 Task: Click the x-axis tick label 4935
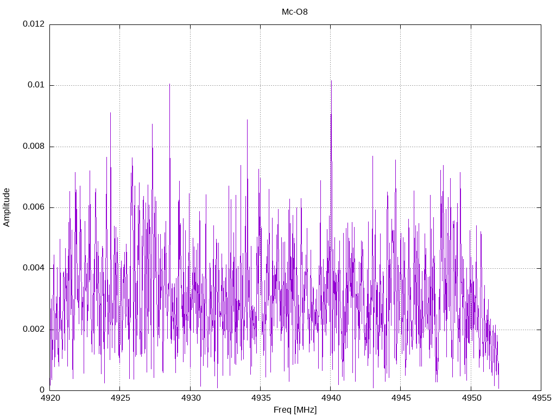[x=261, y=398]
